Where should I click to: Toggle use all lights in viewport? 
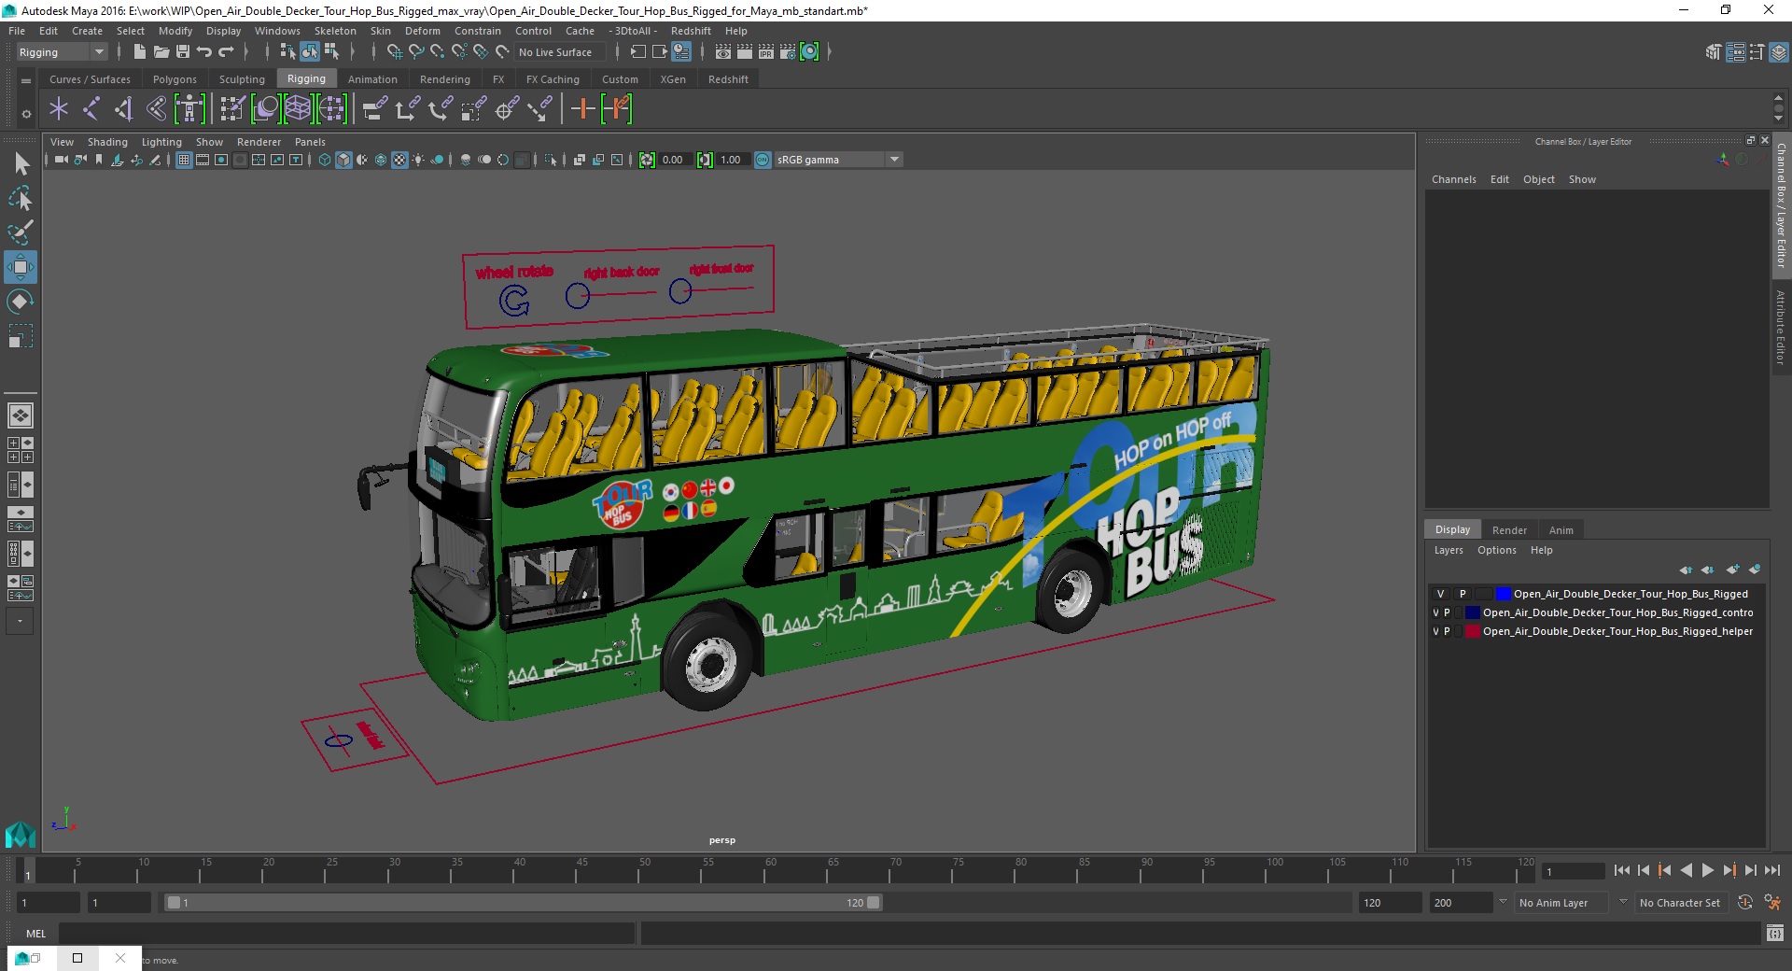click(418, 160)
